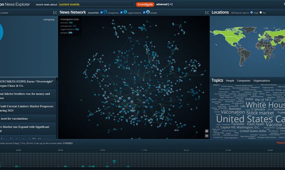
Task: Select the United States dollar topic
Action: point(253,131)
